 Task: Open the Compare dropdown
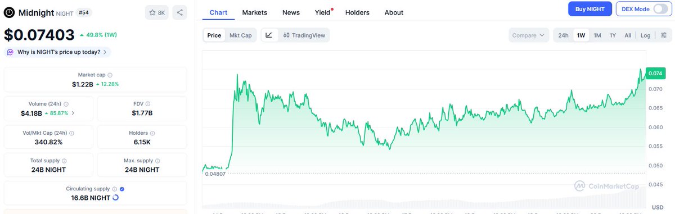(x=529, y=35)
